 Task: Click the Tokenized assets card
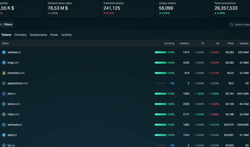pos(128,8)
